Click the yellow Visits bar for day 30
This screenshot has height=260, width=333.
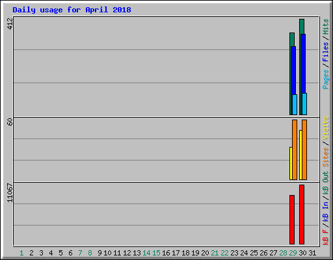point(300,155)
